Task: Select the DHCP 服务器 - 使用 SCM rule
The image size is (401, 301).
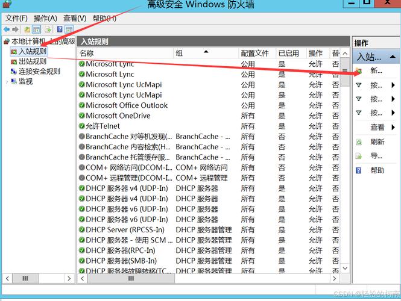Action: point(209,240)
